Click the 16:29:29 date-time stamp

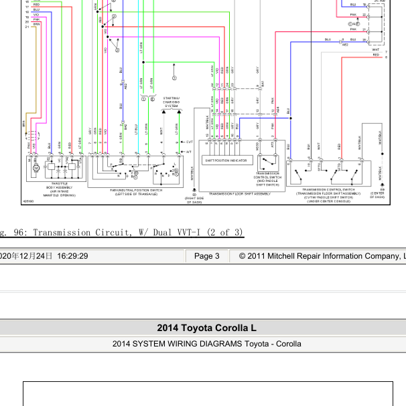72,256
